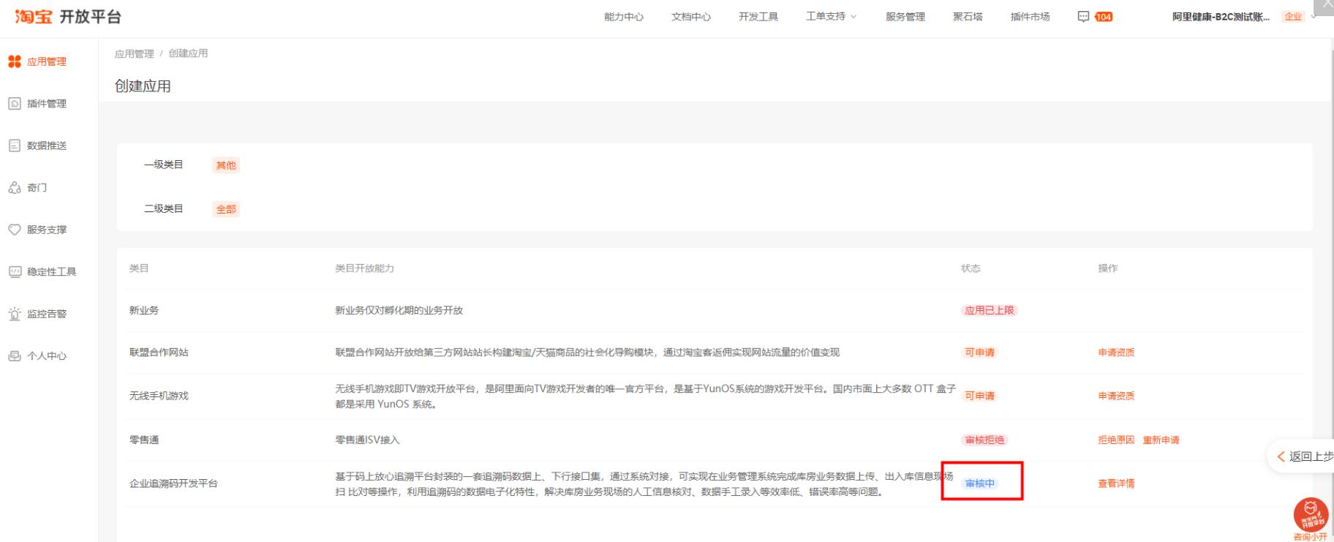Viewport: 1334px width, 542px height.
Task: Click the 企业 account type tag
Action: click(1293, 17)
